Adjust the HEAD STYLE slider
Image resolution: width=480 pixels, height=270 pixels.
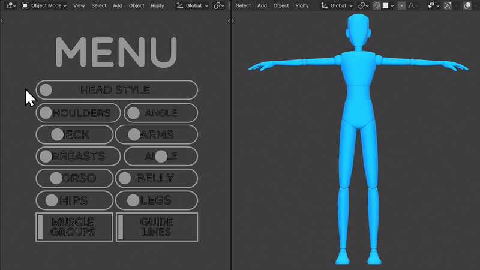tap(116, 89)
